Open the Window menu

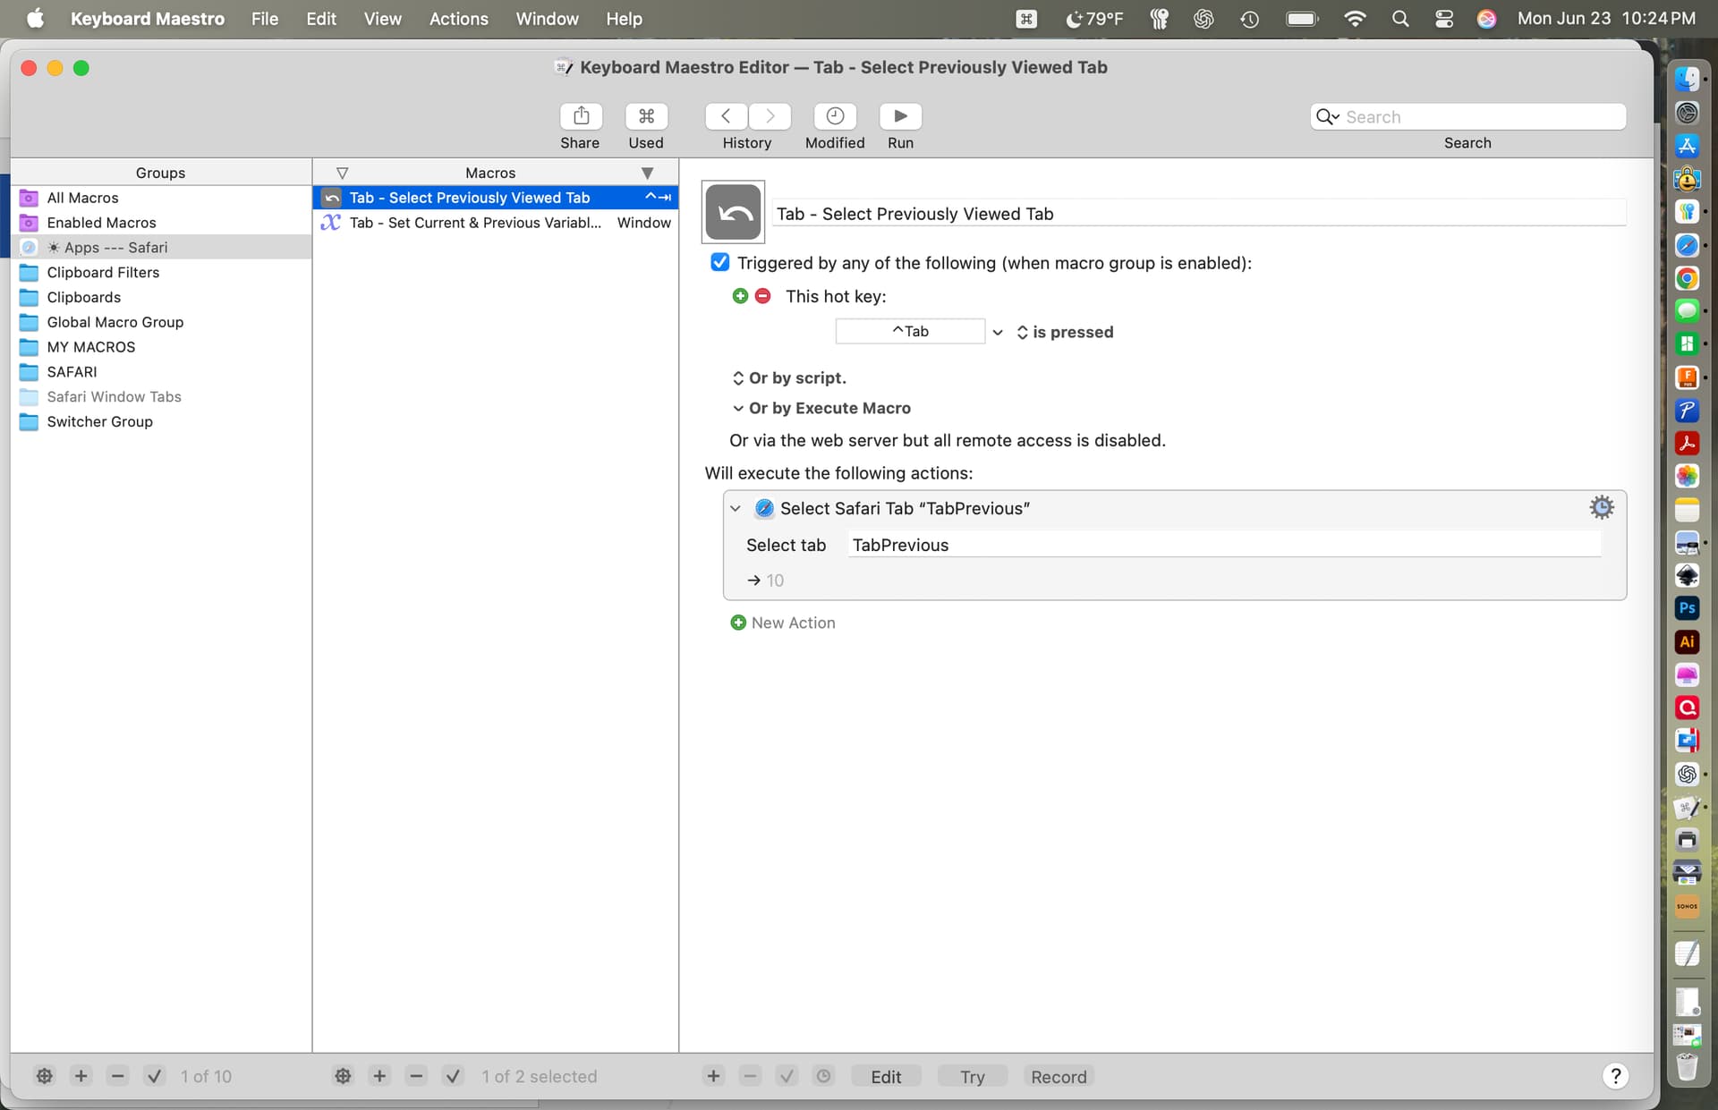548,19
